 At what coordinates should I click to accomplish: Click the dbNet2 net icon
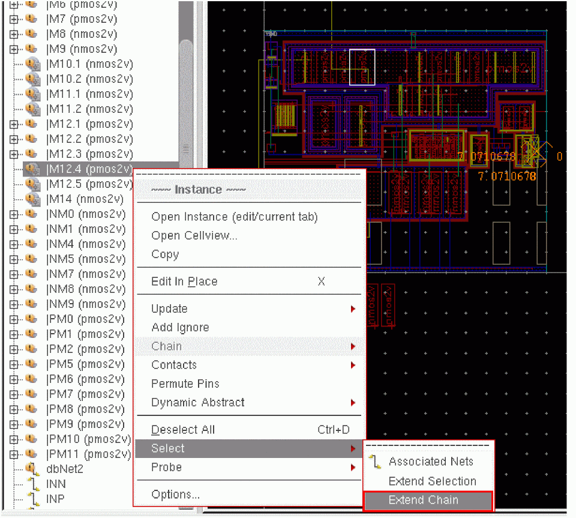click(31, 469)
